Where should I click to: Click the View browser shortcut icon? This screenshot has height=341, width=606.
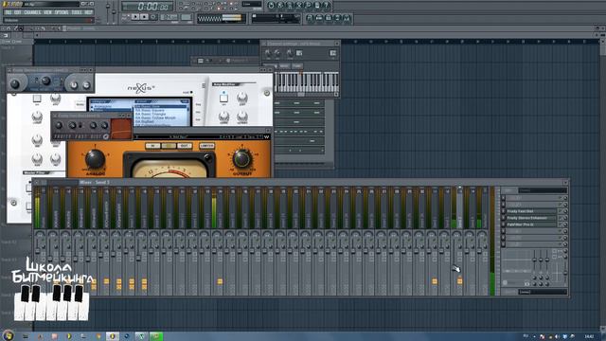pyautogui.click(x=337, y=18)
